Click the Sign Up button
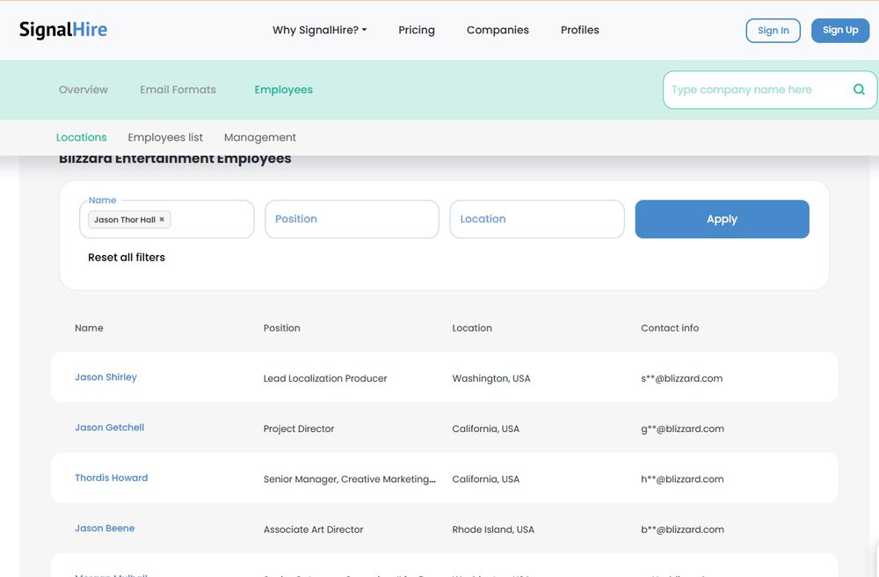Viewport: 879px width, 577px height. click(840, 30)
